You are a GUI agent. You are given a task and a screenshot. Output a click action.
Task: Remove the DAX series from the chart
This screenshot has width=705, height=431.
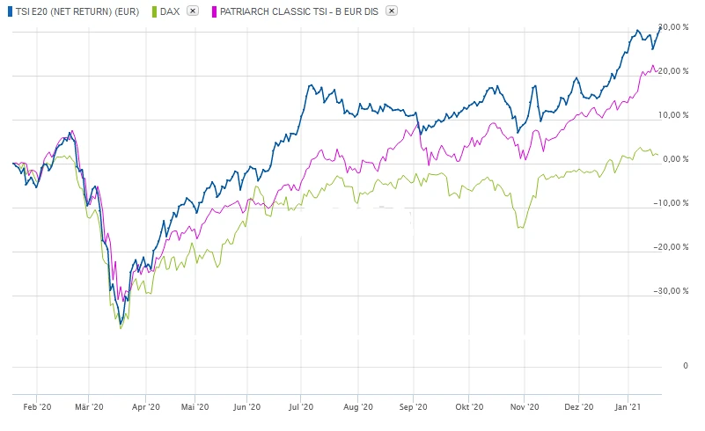[x=194, y=11]
